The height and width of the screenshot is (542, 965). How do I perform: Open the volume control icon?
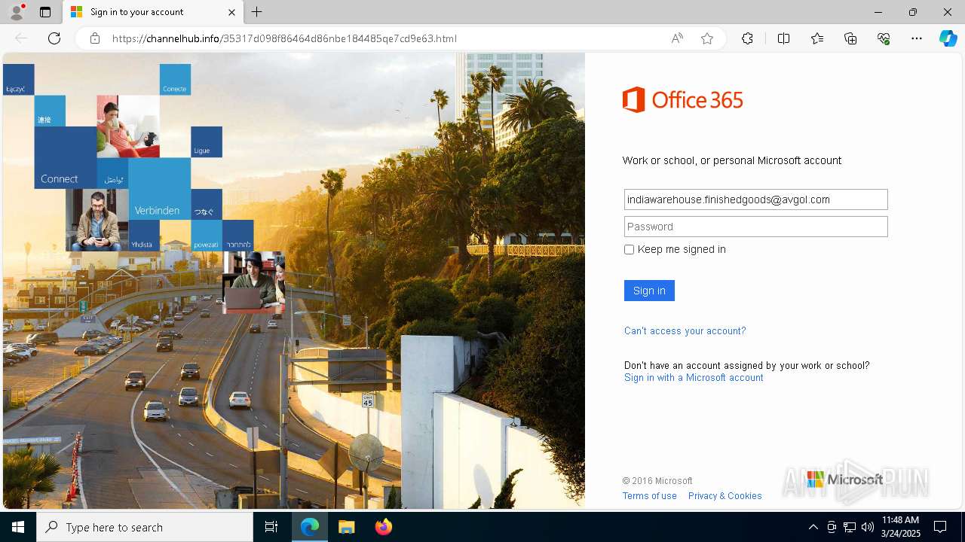pyautogui.click(x=867, y=527)
